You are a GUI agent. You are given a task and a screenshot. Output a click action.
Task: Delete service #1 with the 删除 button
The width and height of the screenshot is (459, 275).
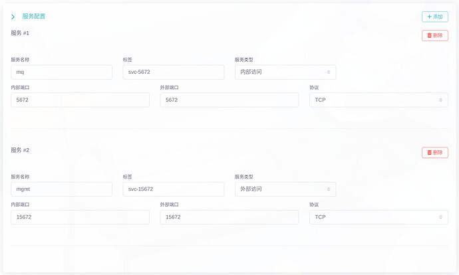(434, 35)
